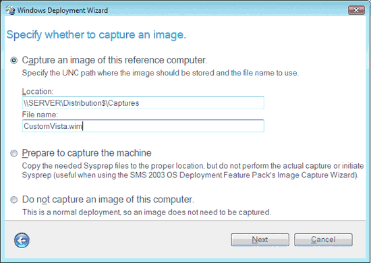Click the Windows Deployment Wizard title bar text
The image size is (371, 263).
pos(63,10)
